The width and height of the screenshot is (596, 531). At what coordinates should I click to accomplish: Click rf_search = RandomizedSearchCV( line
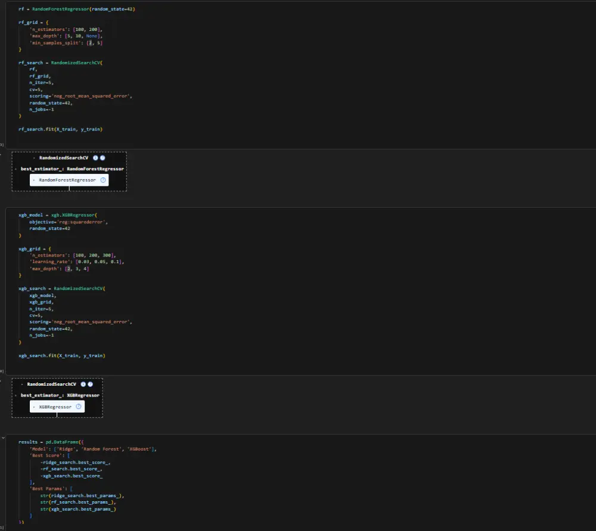[60, 63]
